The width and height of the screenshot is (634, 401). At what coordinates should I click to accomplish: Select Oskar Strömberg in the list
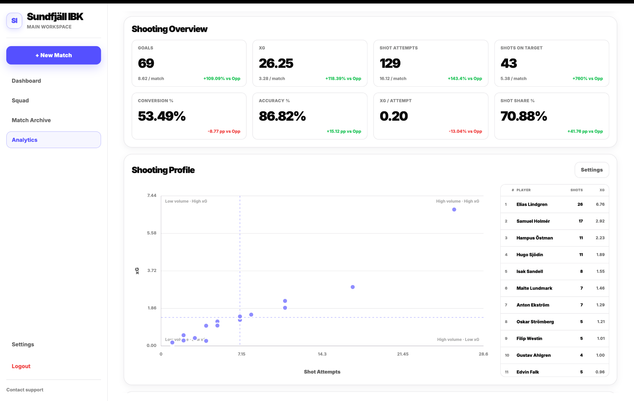tap(554, 322)
